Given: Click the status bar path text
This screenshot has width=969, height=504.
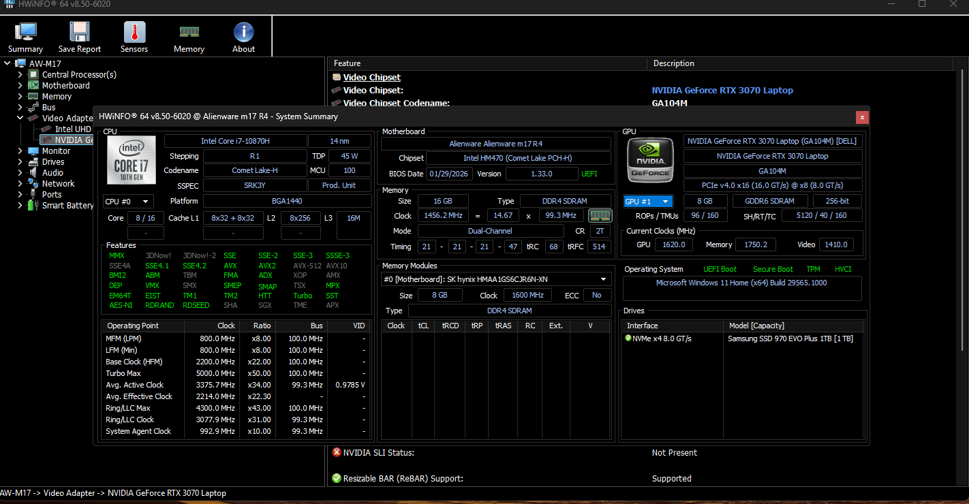Looking at the screenshot, I should pyautogui.click(x=113, y=493).
